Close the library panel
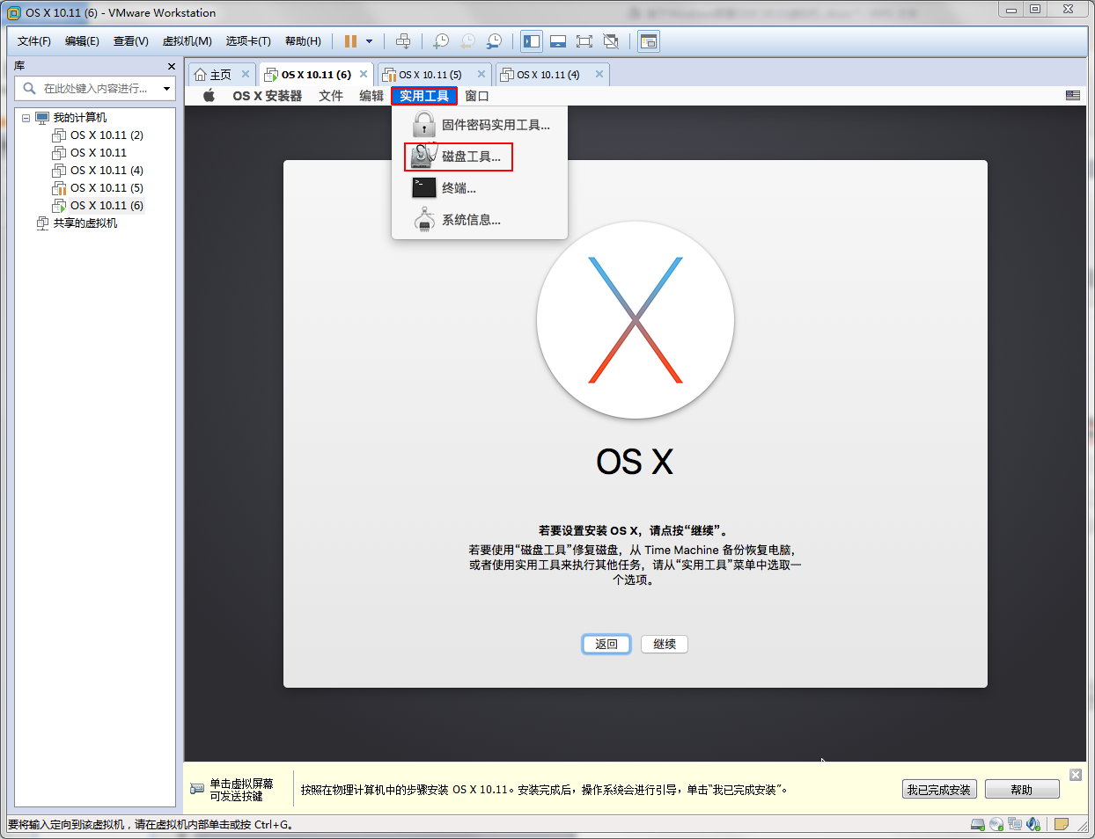Screen dimensions: 1095x839 [x=172, y=67]
